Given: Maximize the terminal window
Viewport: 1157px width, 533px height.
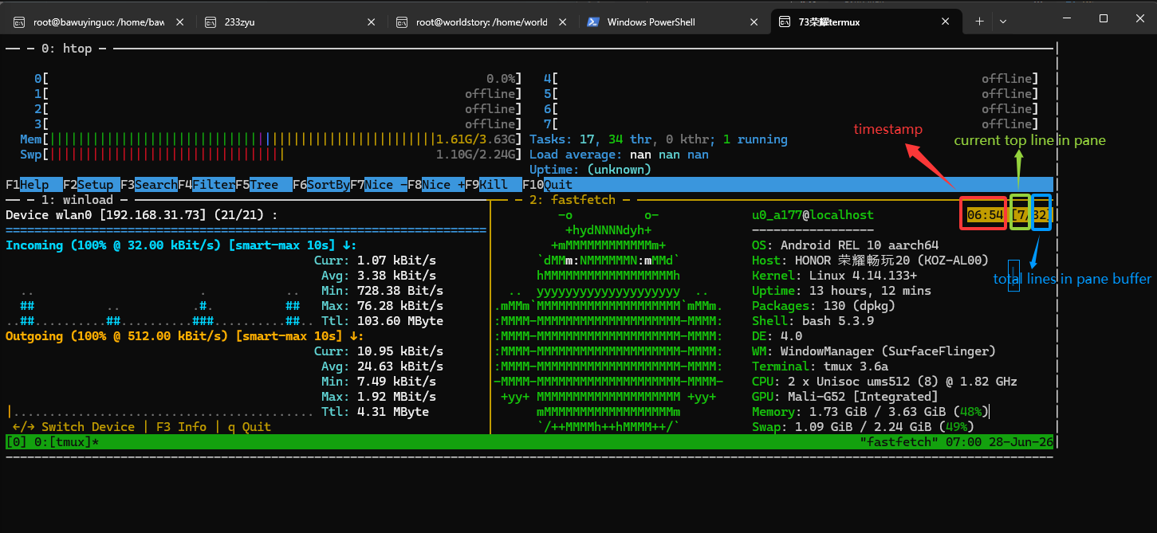Looking at the screenshot, I should pos(1104,18).
